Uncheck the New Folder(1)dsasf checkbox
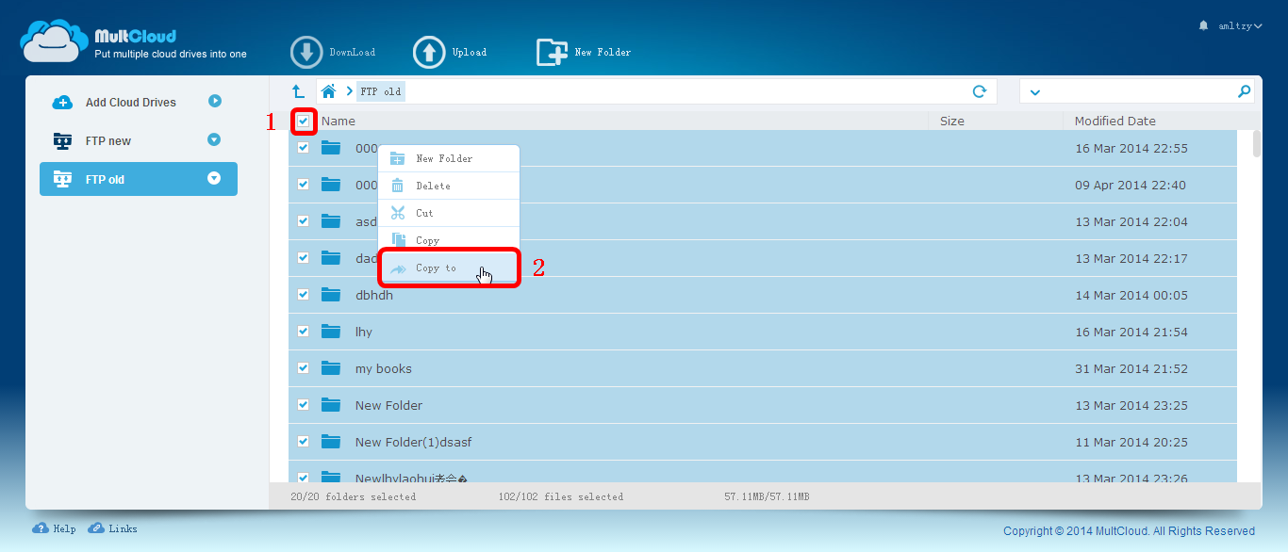The height and width of the screenshot is (552, 1288). tap(304, 442)
